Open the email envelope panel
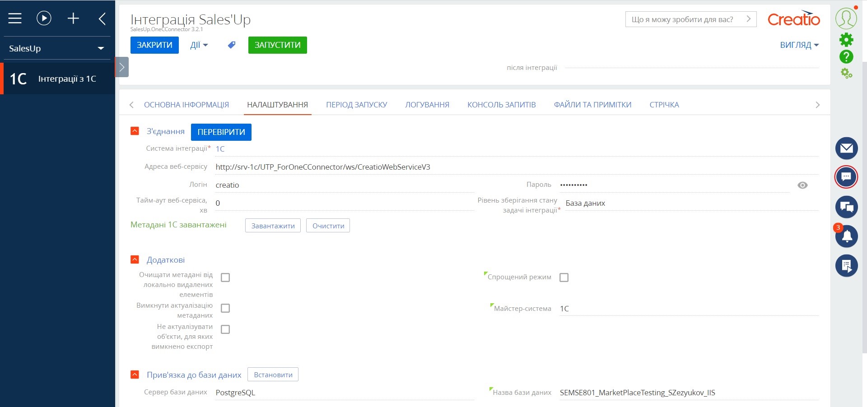867x407 pixels. point(847,148)
